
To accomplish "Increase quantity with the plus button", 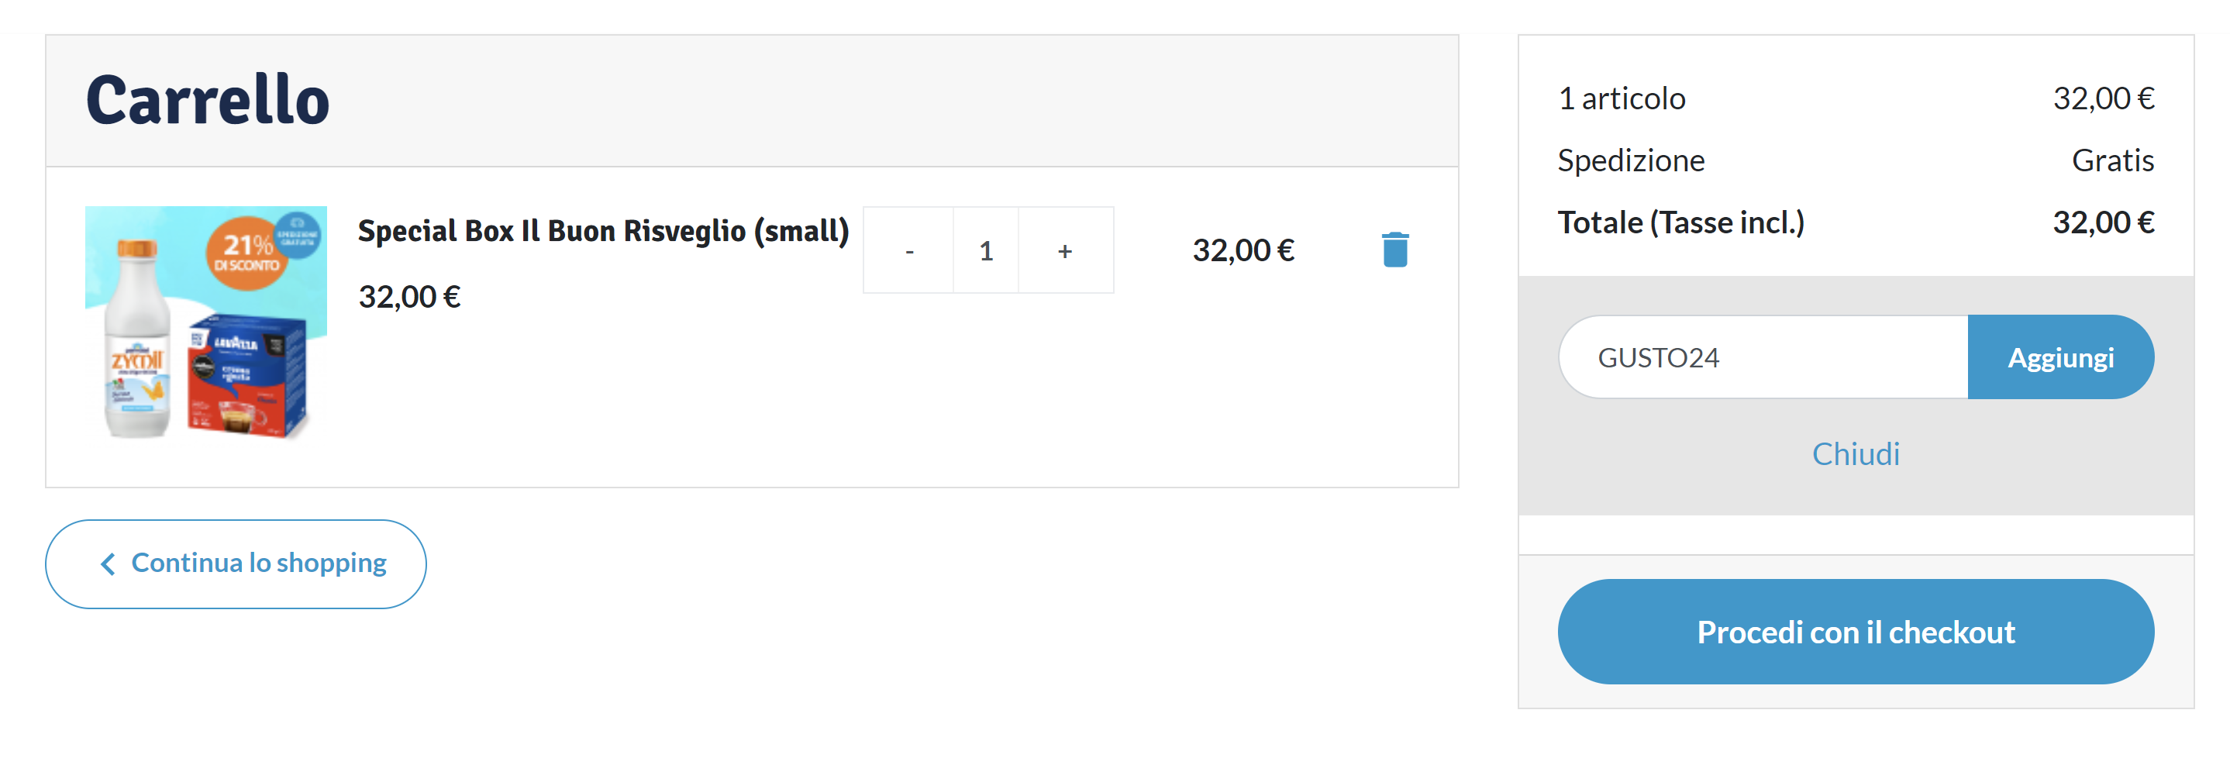I will (1065, 251).
